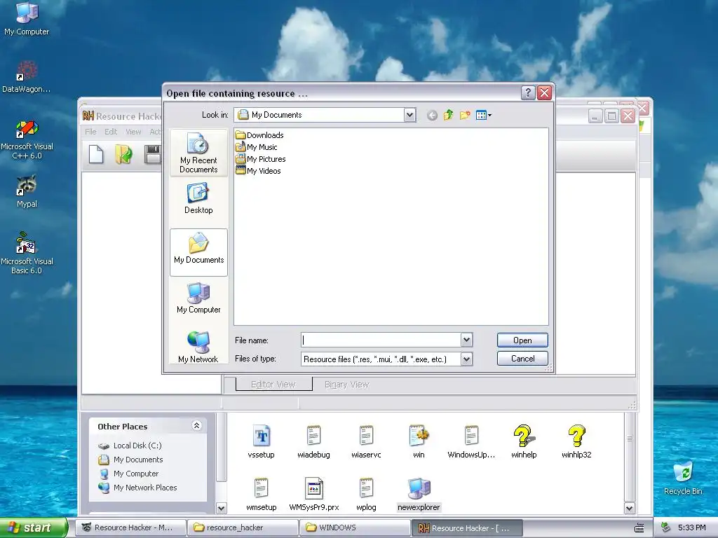Select the My Pictures folder
The image size is (718, 538).
(x=261, y=159)
